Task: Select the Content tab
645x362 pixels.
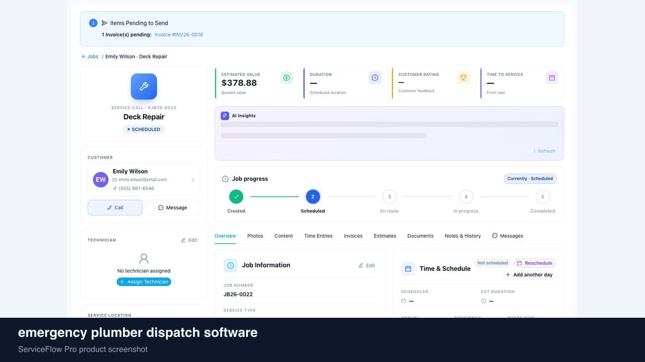Action: 284,236
